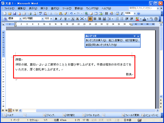164x123 pixels.
Task: Click the Print icon in toolbar
Action: (30, 13)
